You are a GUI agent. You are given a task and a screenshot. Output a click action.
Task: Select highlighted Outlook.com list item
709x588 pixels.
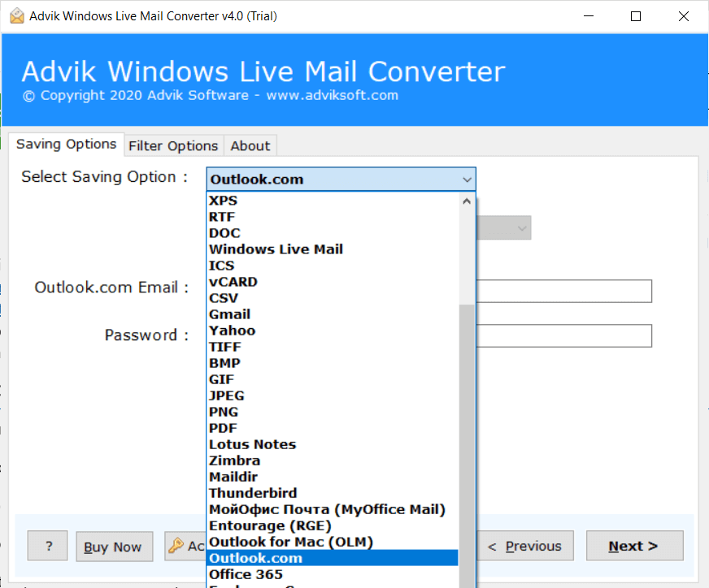click(333, 558)
